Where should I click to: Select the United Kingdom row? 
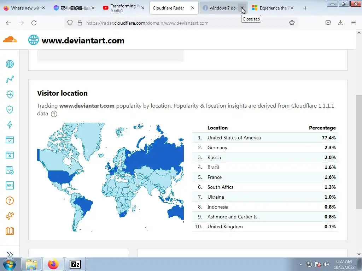pos(265,227)
